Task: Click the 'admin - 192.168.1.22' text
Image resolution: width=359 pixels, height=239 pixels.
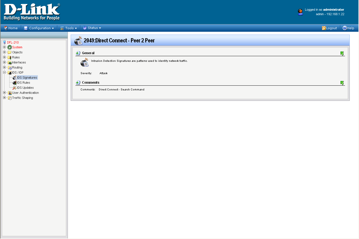Action: [x=330, y=14]
